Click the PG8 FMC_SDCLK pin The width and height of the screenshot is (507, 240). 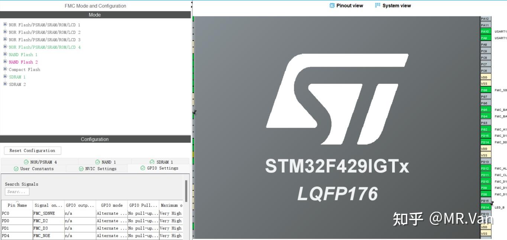point(484,90)
